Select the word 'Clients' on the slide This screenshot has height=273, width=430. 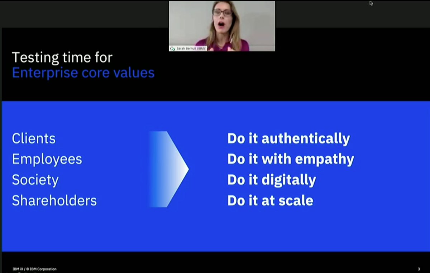[x=33, y=138]
